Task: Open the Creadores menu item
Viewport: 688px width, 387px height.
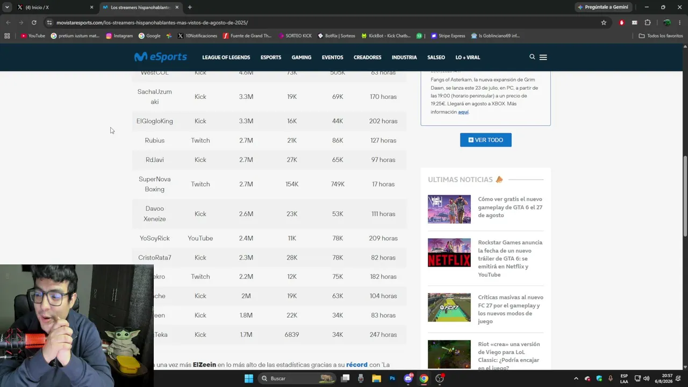Action: (368, 58)
